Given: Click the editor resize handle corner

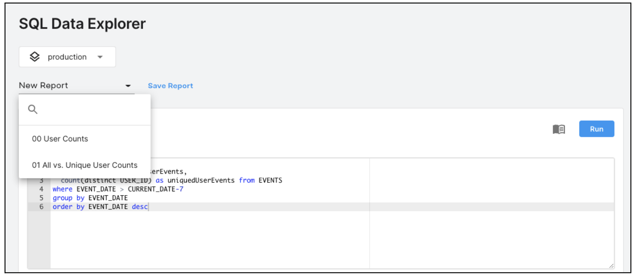Looking at the screenshot, I should (611, 266).
